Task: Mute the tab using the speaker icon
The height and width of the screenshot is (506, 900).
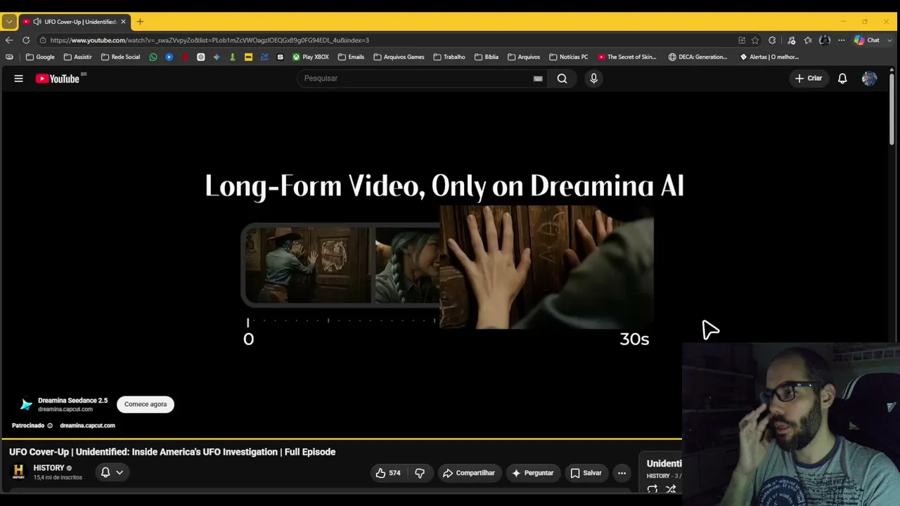Action: click(x=37, y=22)
